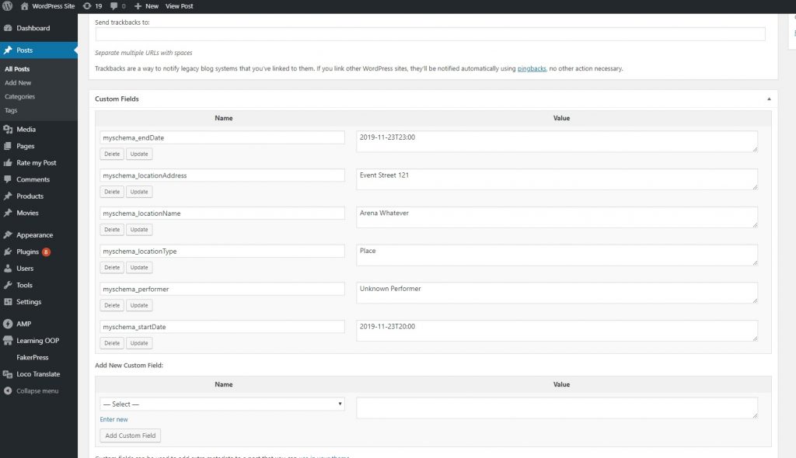Click the Send trackbacks to input field

431,34
